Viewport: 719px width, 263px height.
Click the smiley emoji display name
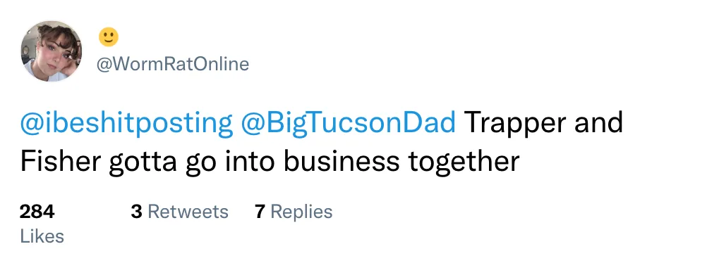(x=109, y=37)
